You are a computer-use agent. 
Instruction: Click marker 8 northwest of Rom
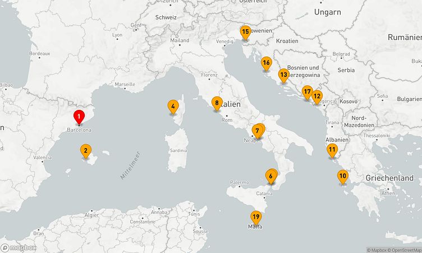[217, 103]
